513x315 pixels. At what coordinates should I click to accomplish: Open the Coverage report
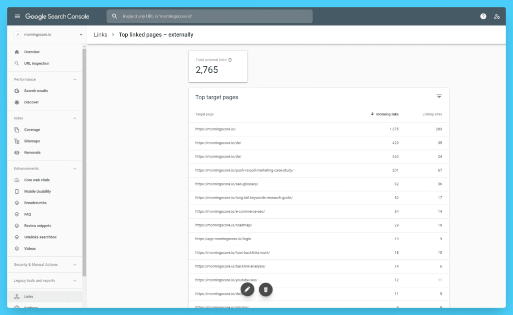click(x=45, y=130)
